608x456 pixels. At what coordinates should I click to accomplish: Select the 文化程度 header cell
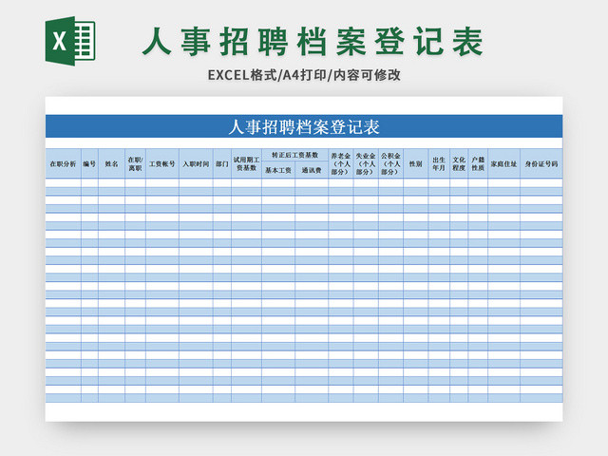pos(459,163)
